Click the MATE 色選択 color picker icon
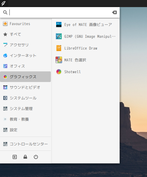147x177 pixels. [x=59, y=60]
